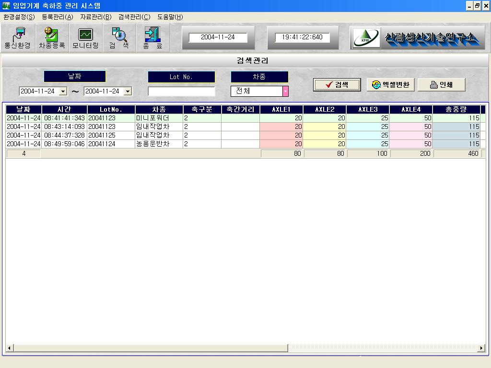The width and height of the screenshot is (491, 368).
Task: Open the 차종등록 vehicle registration tool
Action: click(52, 38)
